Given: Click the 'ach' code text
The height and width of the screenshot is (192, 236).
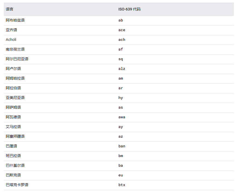Looking at the screenshot, I should (x=122, y=40).
